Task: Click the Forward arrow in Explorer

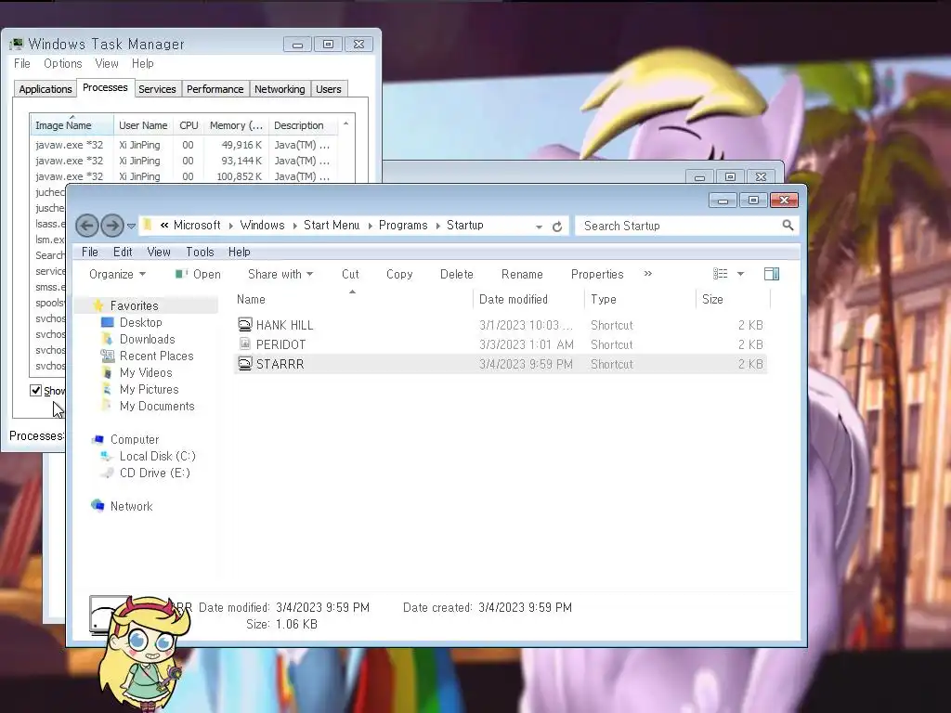Action: tap(112, 227)
